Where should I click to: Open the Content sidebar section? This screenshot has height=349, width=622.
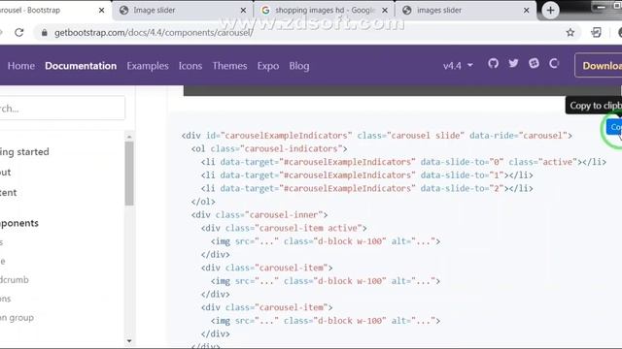tap(9, 193)
